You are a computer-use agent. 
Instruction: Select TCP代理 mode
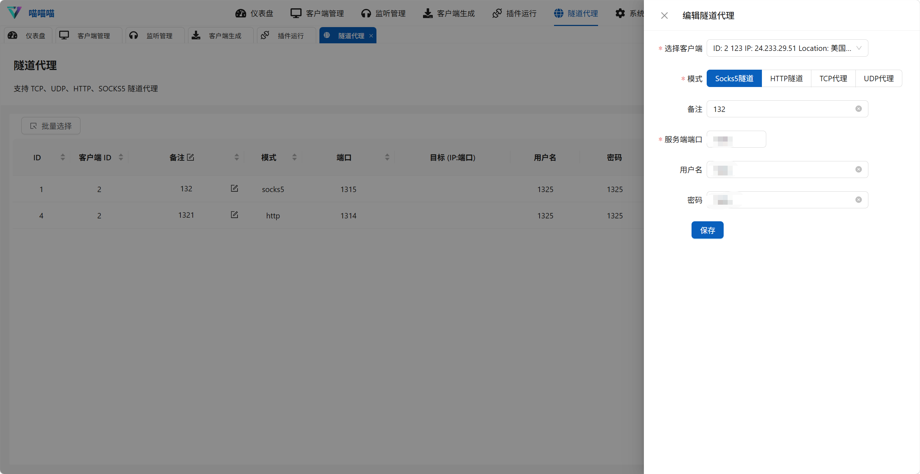coord(833,78)
